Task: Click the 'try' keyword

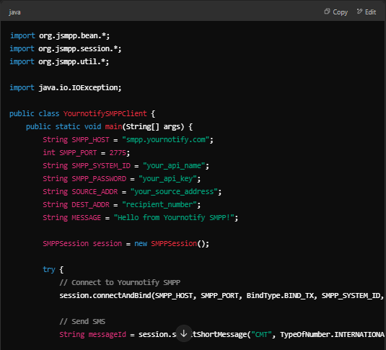Action: [x=49, y=269]
